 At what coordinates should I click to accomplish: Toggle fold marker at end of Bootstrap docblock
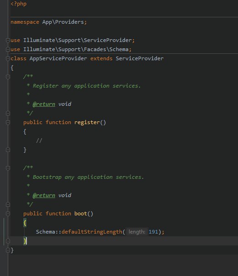[8, 204]
